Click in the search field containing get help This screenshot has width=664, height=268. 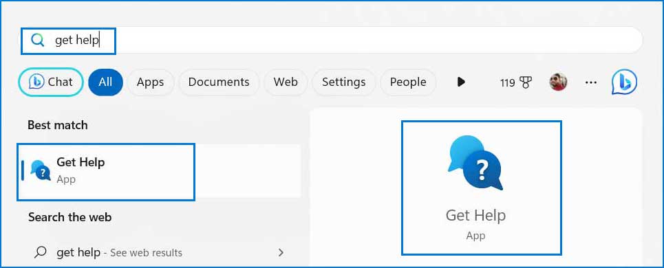332,40
